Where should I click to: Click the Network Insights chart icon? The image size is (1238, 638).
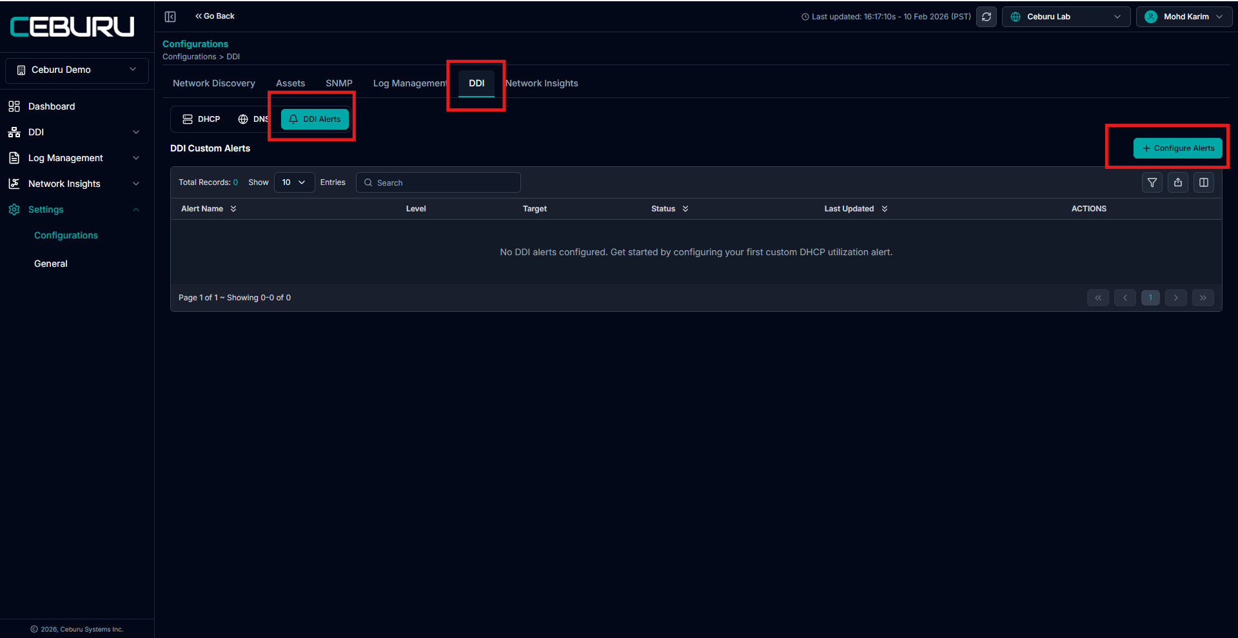[x=14, y=184]
